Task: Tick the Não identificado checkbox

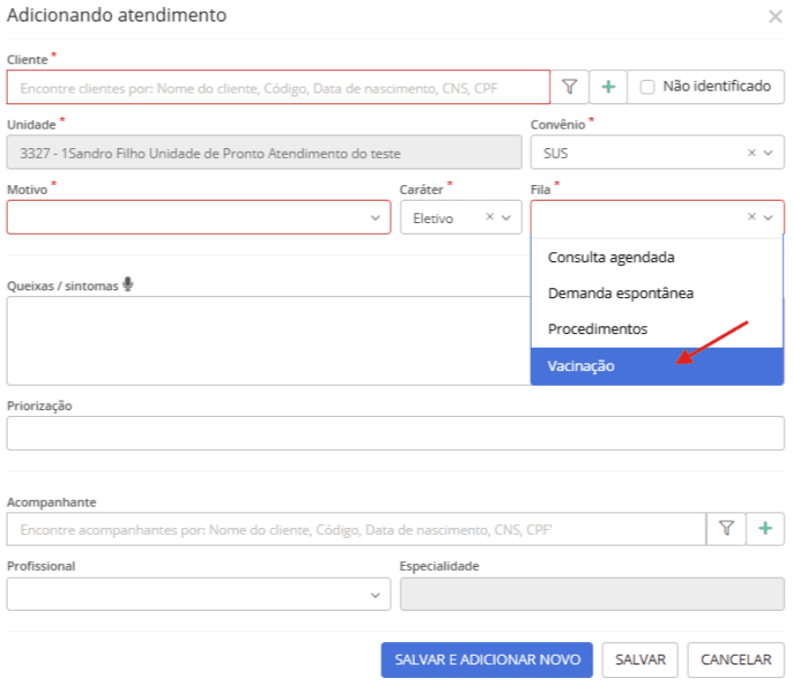Action: pos(647,87)
